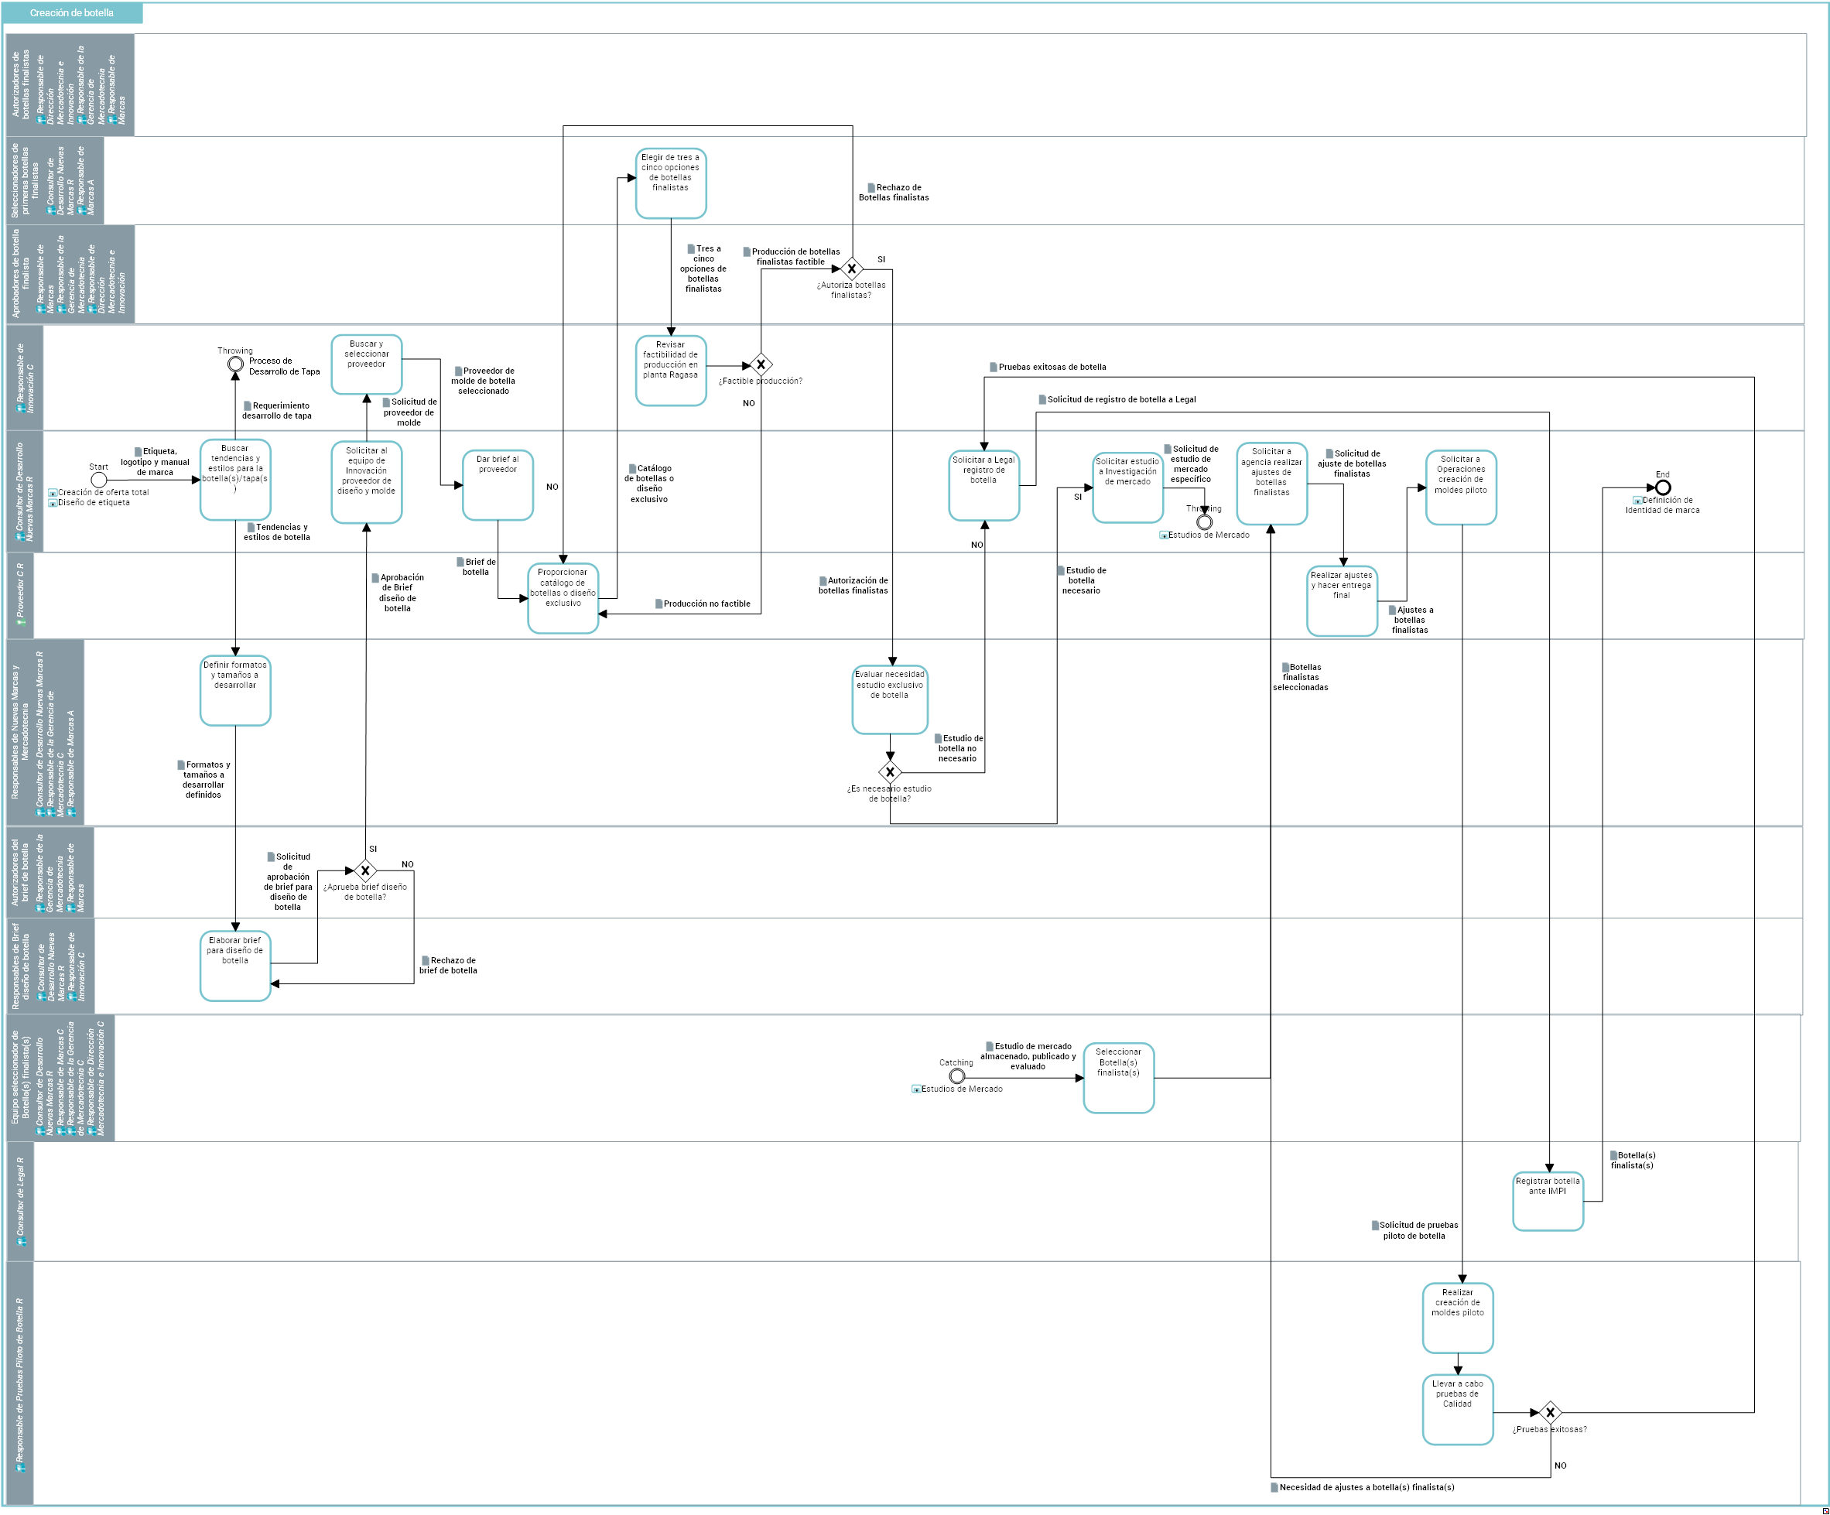
Task: Select task Solicitar al equipo de Innovación proveedor
Action: (367, 482)
